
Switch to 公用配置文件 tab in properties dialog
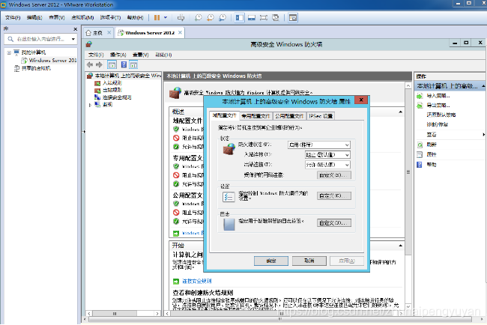coord(289,116)
